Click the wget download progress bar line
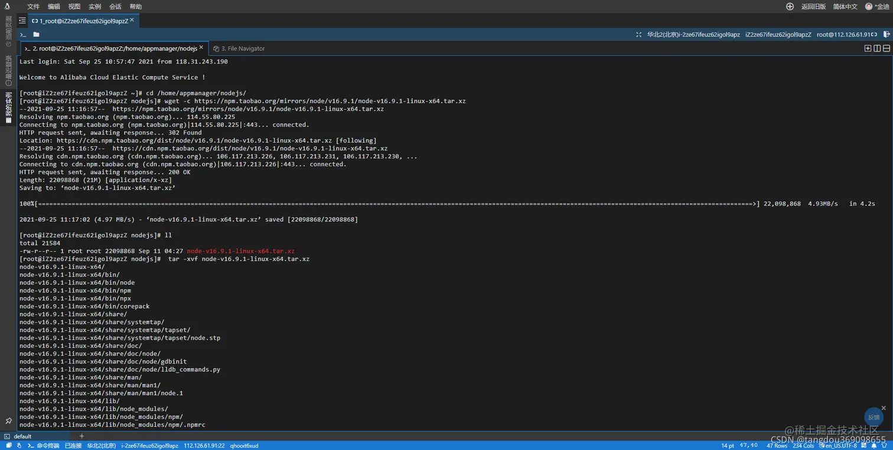The image size is (893, 450). pyautogui.click(x=447, y=203)
